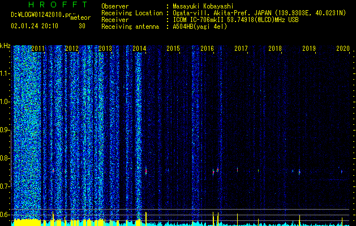Click the 2011 time marker
The image size is (356, 226).
(38, 48)
